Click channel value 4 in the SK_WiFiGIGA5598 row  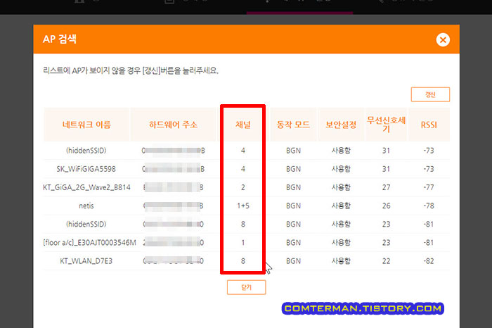click(x=243, y=169)
